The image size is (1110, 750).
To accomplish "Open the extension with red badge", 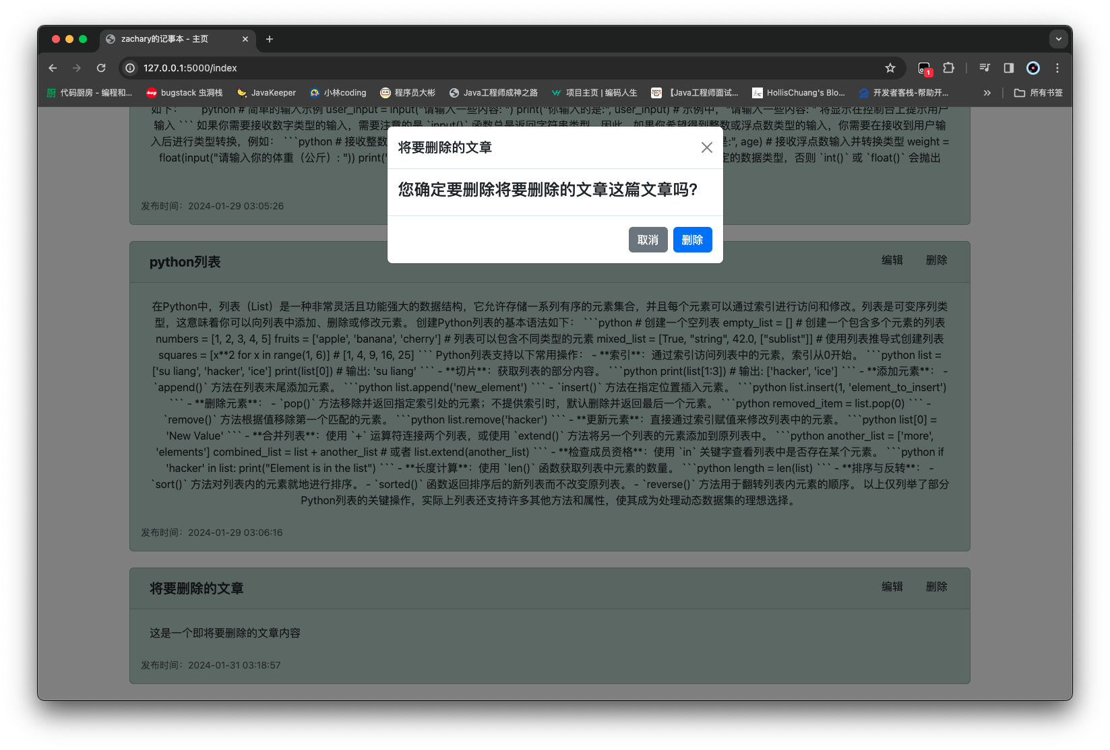I will pos(924,68).
